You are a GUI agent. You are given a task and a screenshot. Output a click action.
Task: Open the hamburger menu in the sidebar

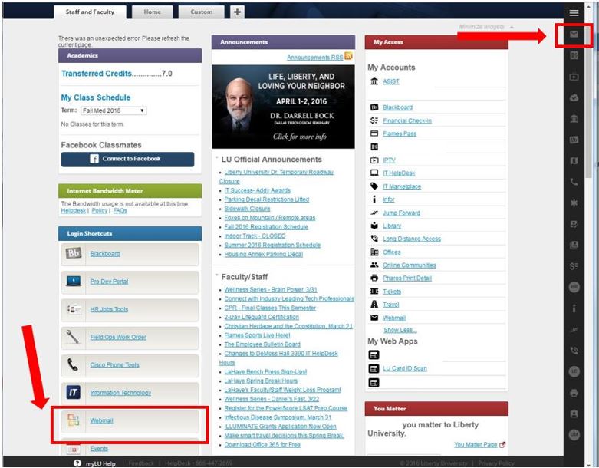click(574, 13)
